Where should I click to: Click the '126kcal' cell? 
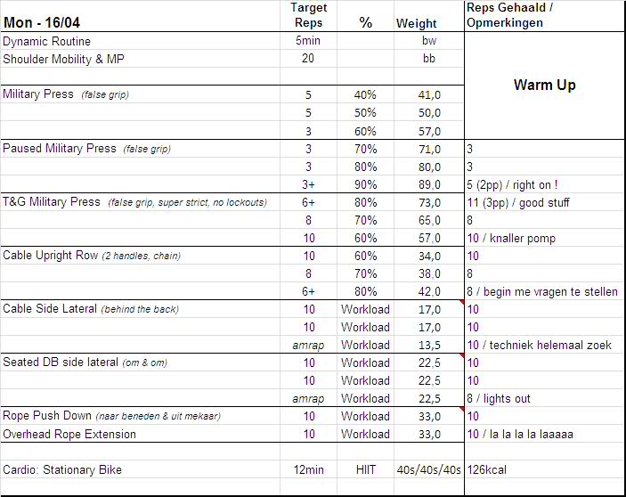489,469
